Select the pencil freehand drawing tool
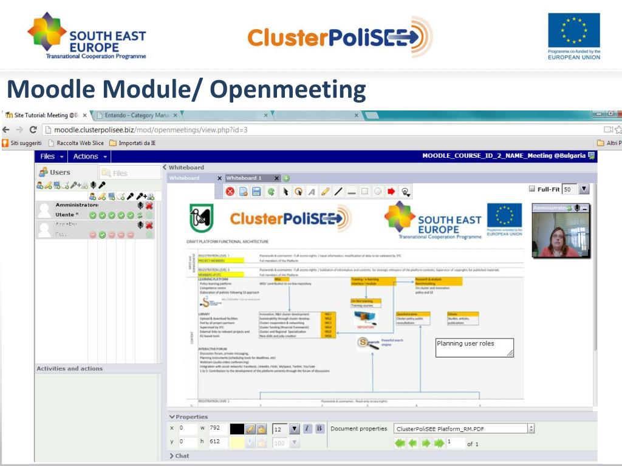622x466 pixels. tap(325, 192)
